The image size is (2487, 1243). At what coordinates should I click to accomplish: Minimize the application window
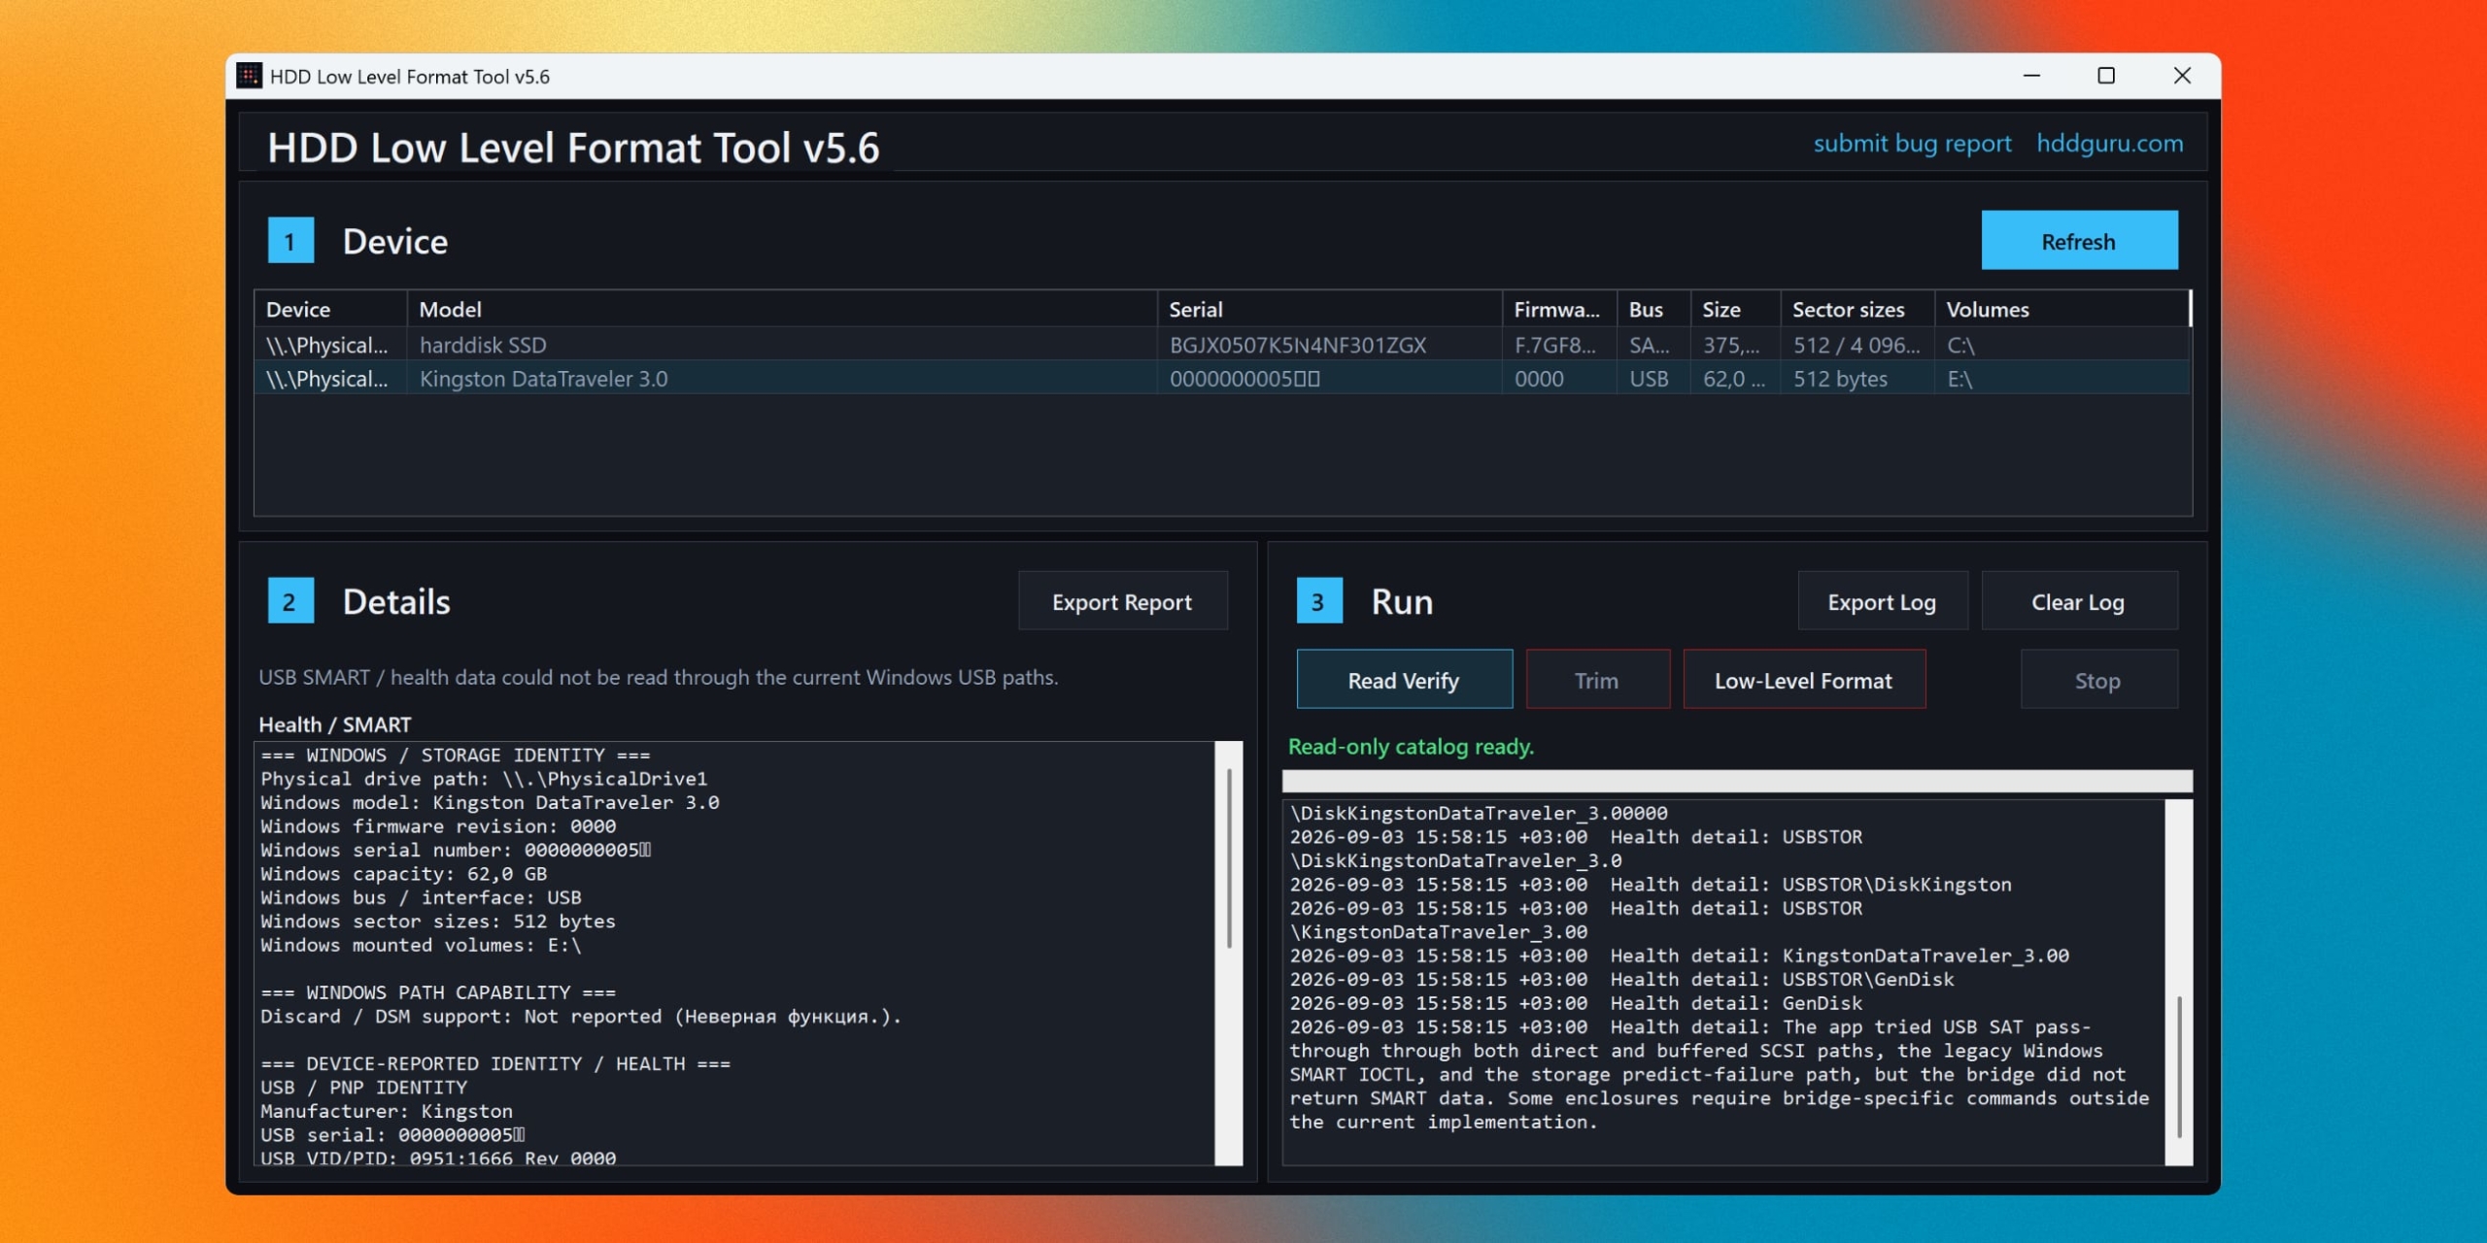pyautogui.click(x=2031, y=76)
